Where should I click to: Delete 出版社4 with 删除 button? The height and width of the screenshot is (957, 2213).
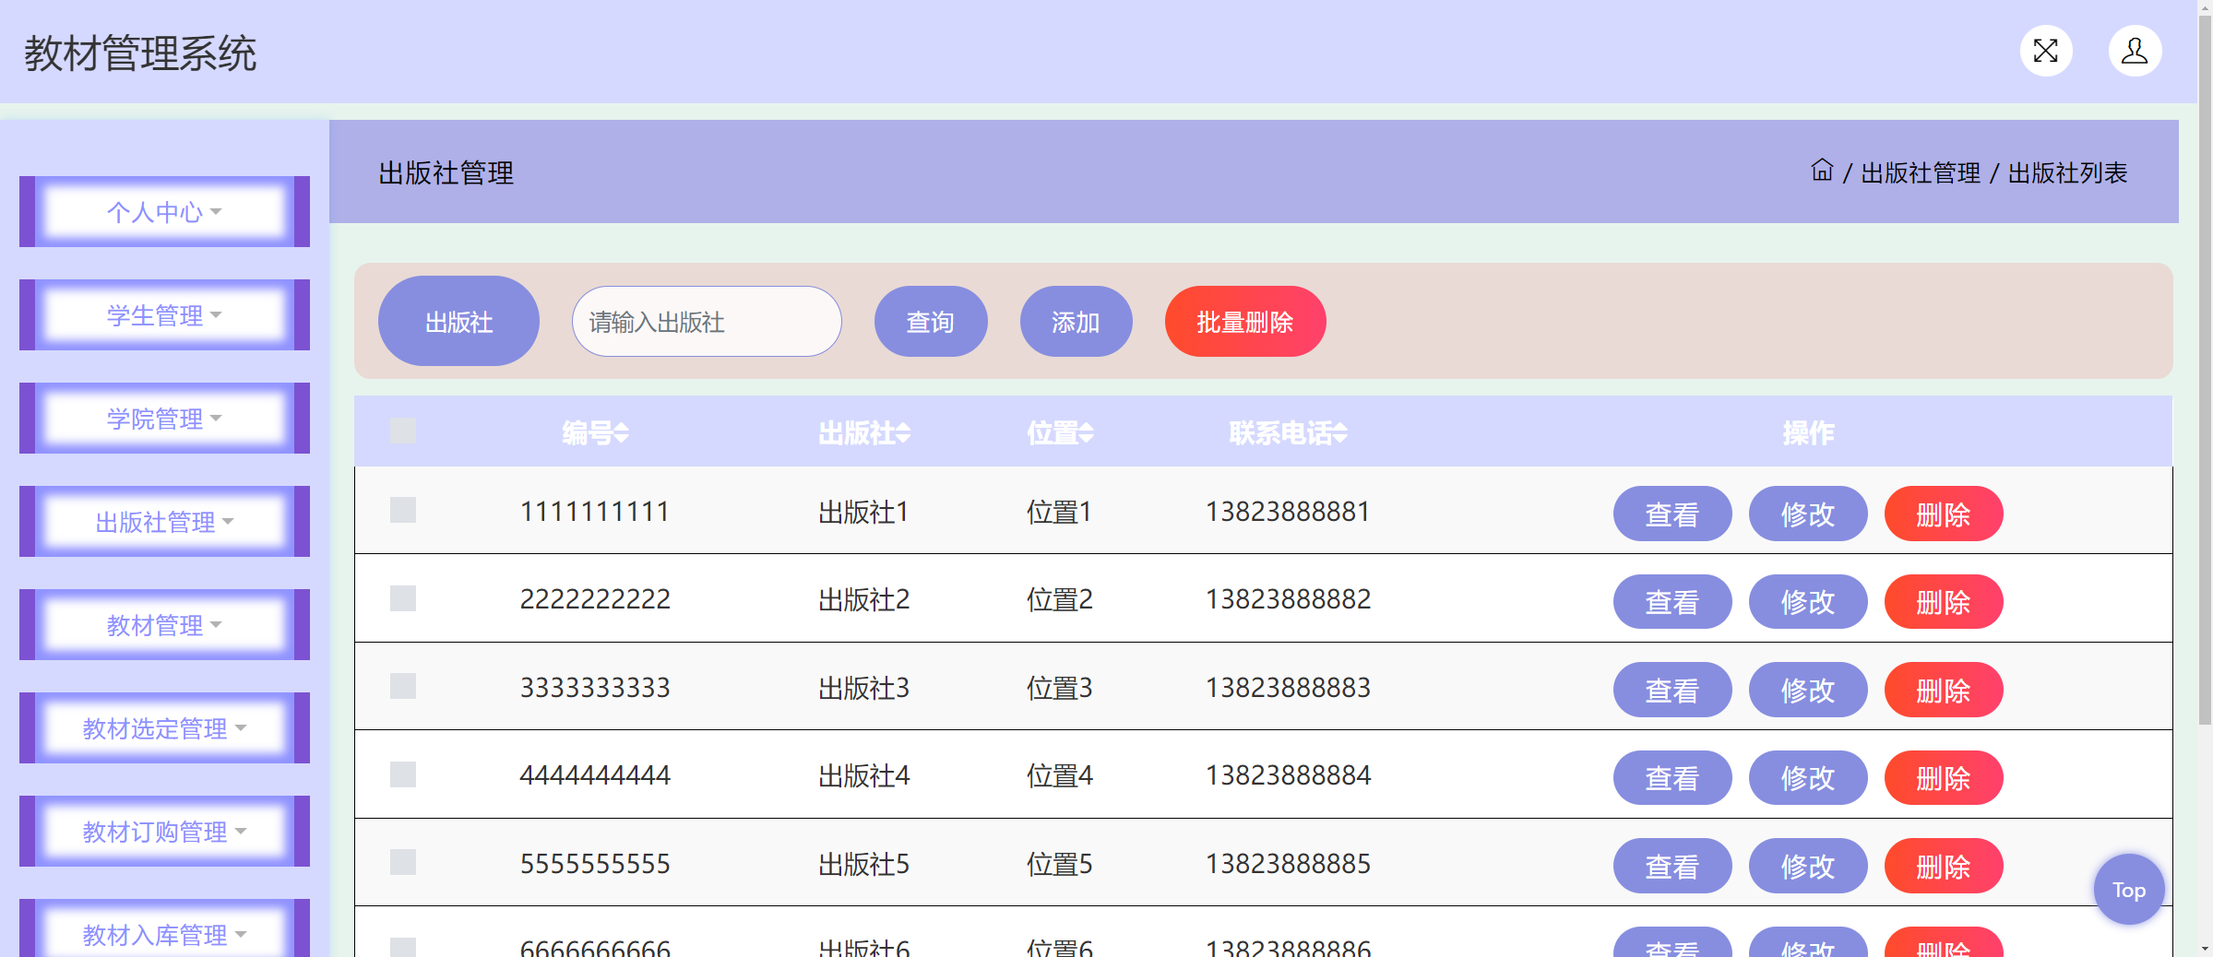[x=1944, y=778]
